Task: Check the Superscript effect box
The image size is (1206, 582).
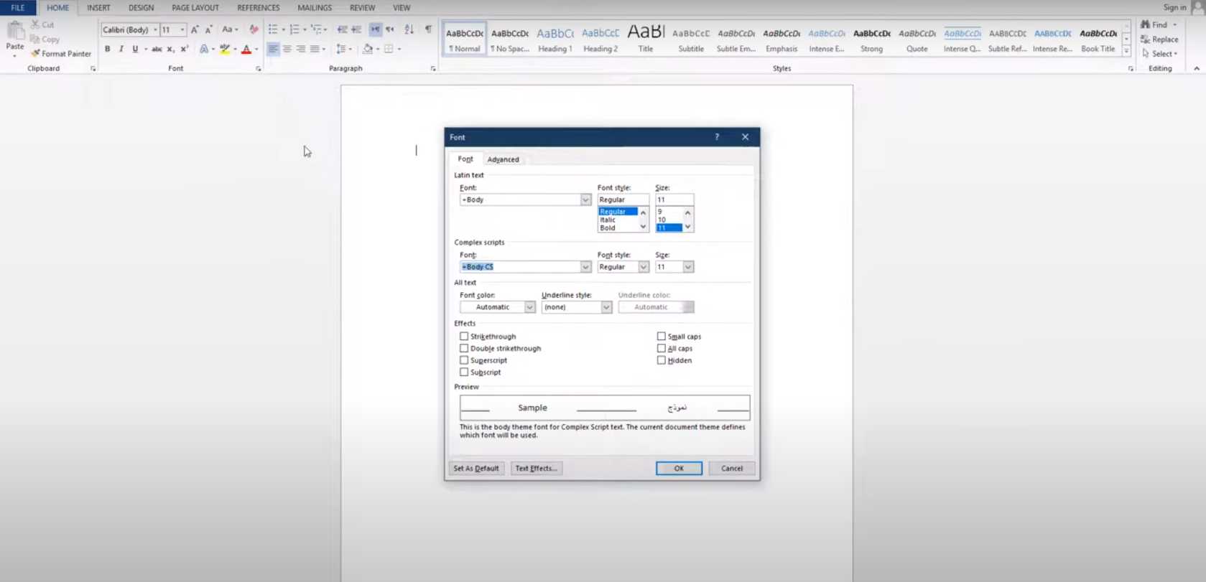Action: click(464, 360)
